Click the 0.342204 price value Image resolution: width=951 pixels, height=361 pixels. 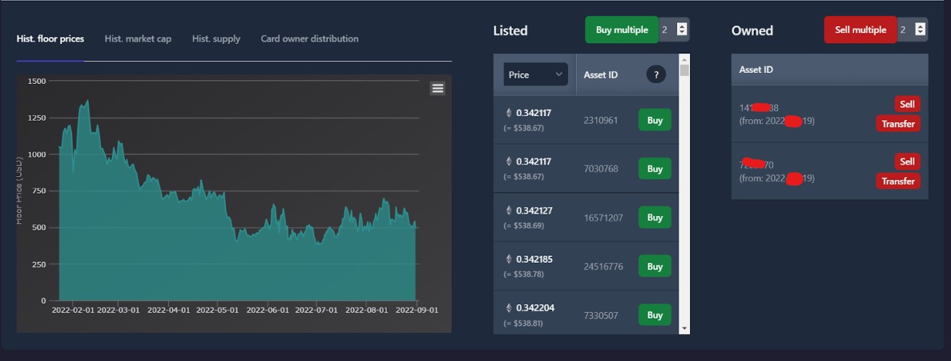535,308
